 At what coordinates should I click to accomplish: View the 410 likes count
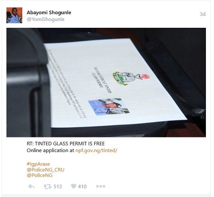pyautogui.click(x=82, y=187)
